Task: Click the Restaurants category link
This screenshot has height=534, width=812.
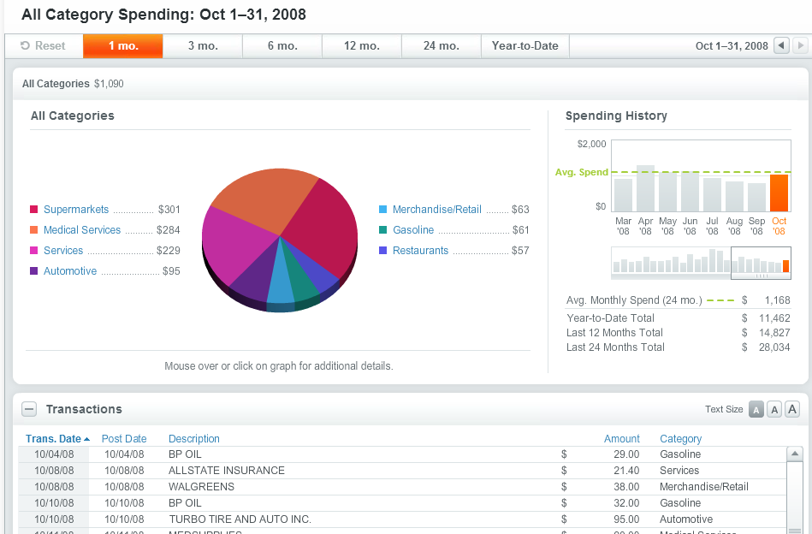Action: pos(420,251)
